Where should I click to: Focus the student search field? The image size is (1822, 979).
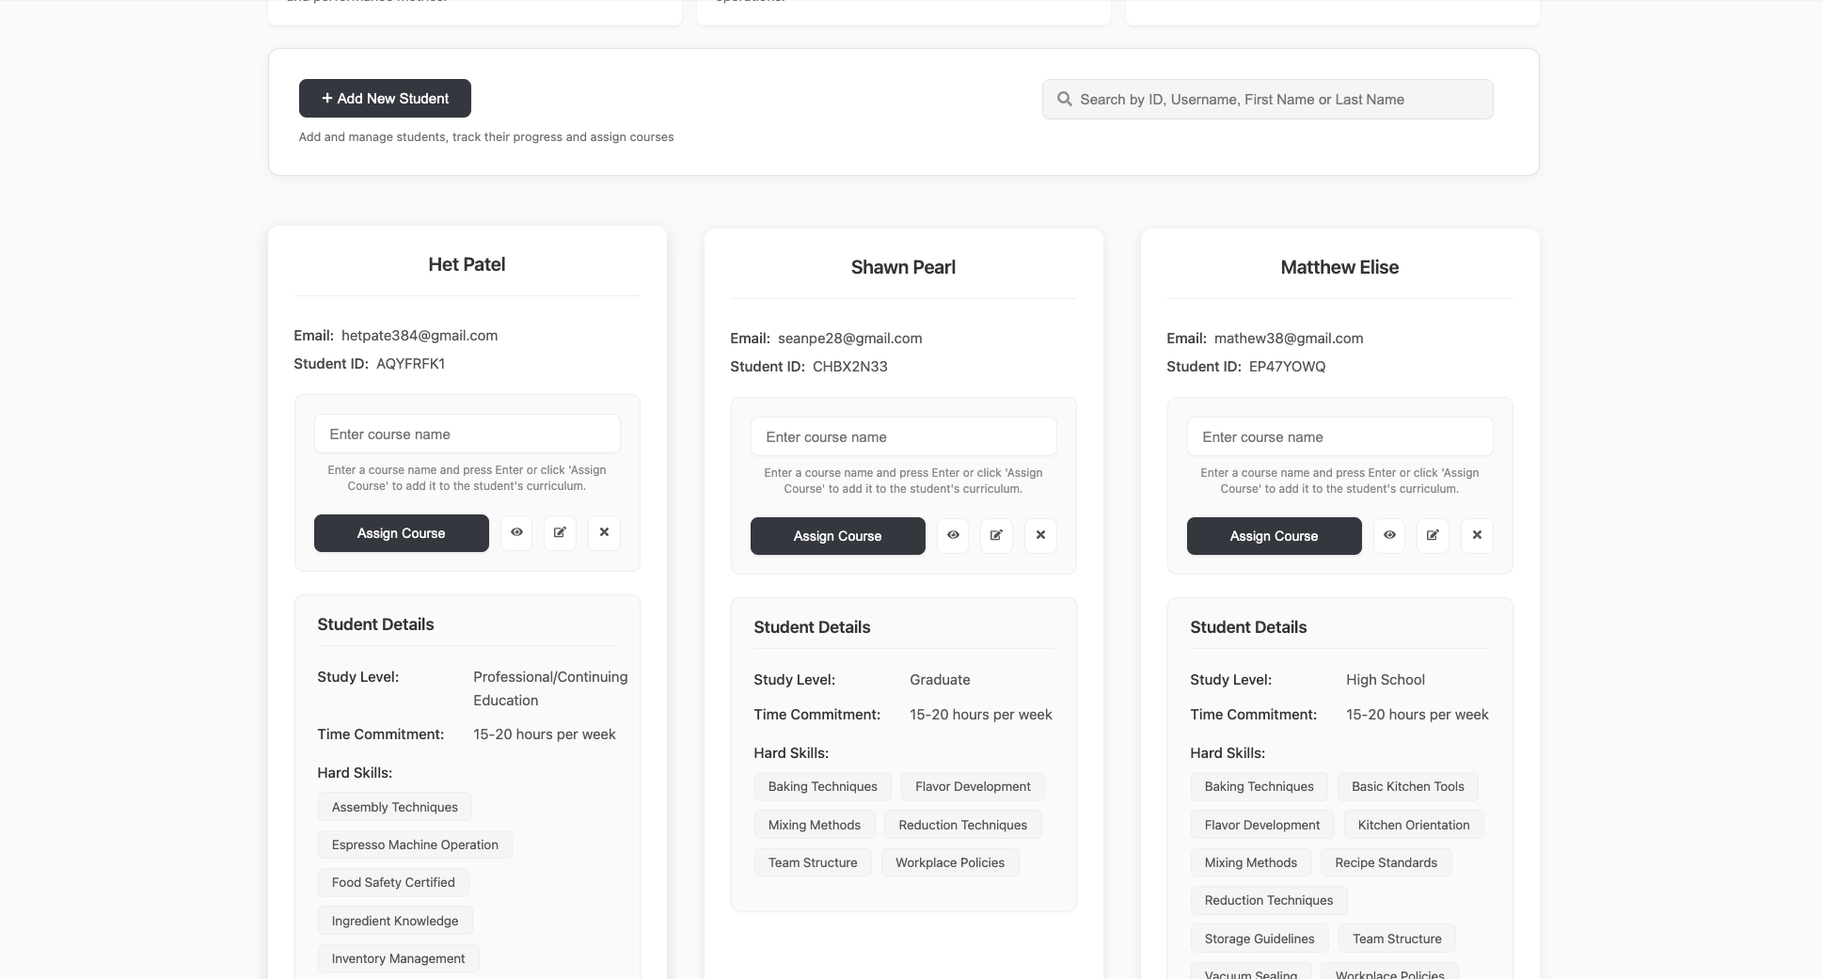pyautogui.click(x=1267, y=99)
